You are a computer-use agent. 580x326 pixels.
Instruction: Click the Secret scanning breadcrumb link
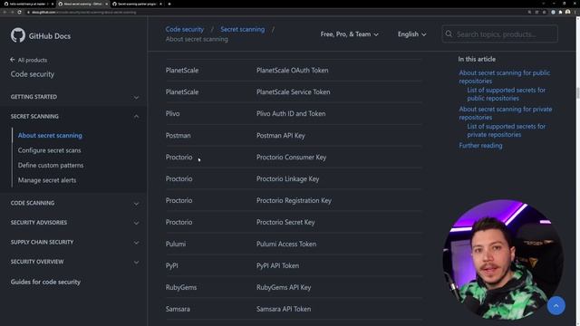click(x=243, y=29)
